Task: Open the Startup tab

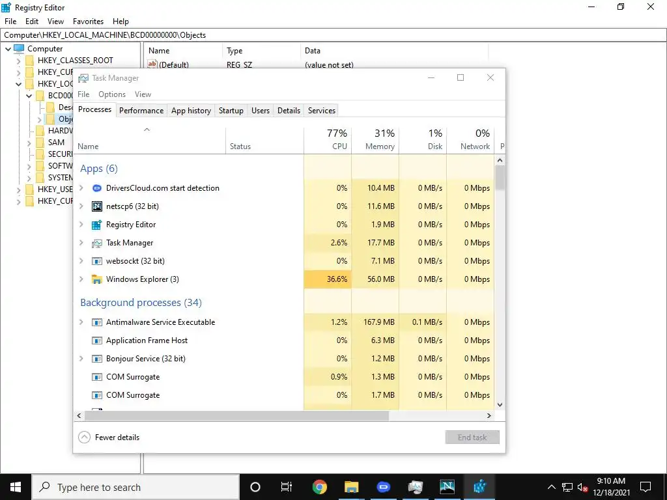Action: 231,111
